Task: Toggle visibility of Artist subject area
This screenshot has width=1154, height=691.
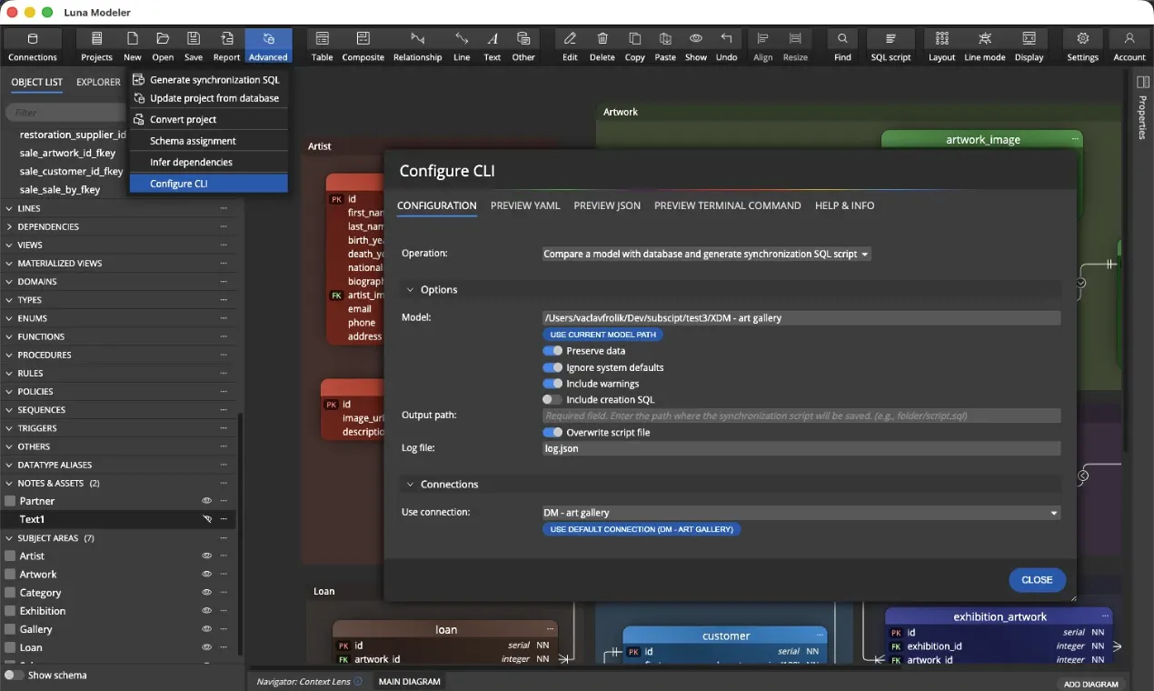Action: pos(206,556)
